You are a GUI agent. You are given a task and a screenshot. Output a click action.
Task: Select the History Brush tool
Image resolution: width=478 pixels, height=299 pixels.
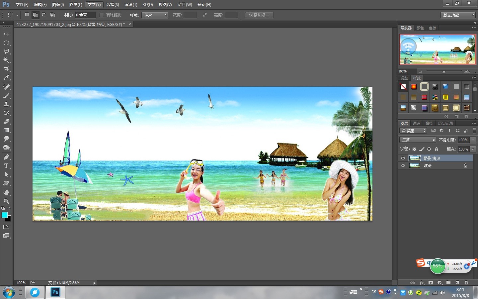[x=6, y=113]
